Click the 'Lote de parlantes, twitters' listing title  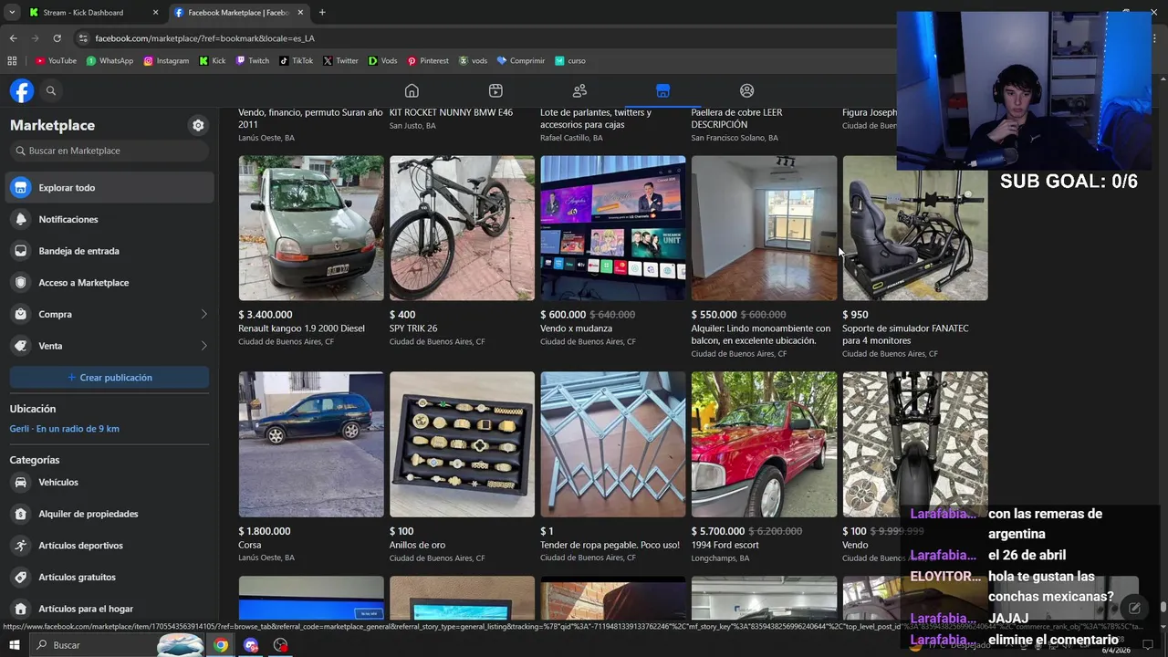596,119
